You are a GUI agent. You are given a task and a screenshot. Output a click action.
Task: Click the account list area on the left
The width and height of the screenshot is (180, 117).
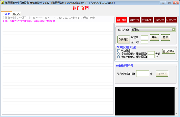pos(58,69)
